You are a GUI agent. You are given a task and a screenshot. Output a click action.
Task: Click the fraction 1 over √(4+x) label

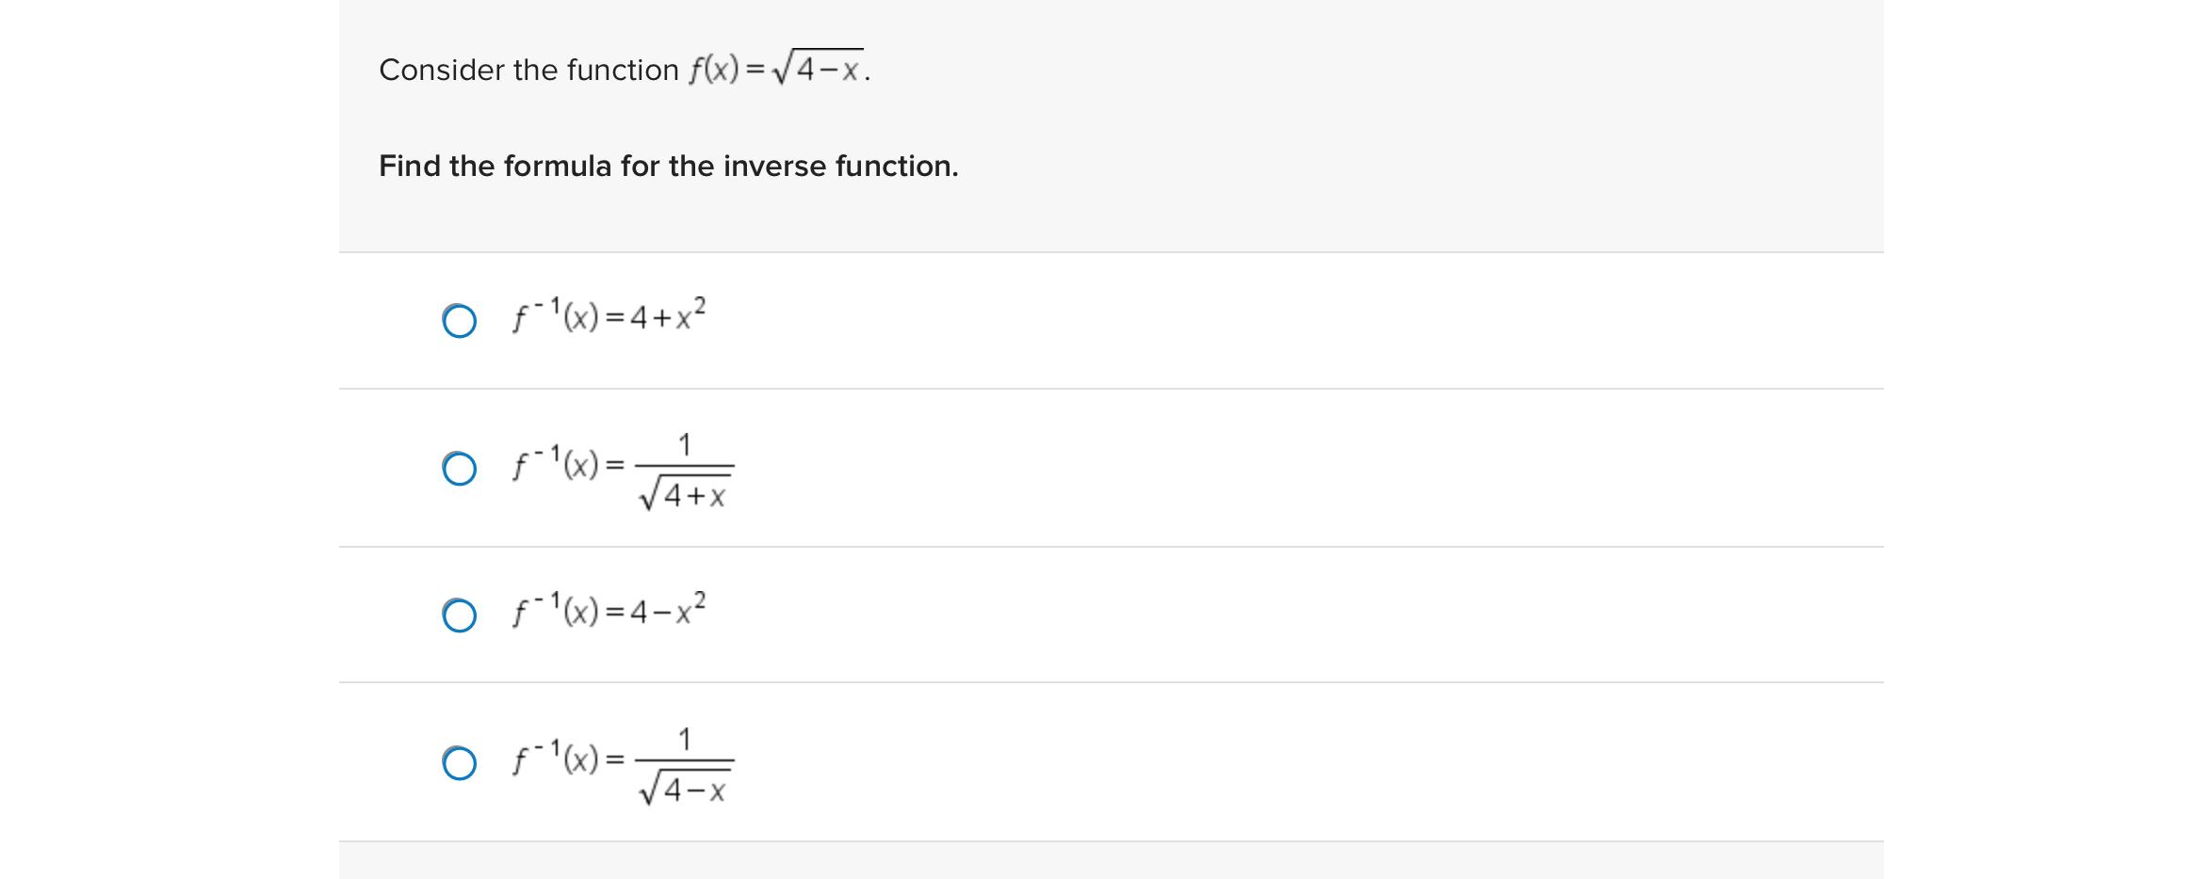coord(685,470)
